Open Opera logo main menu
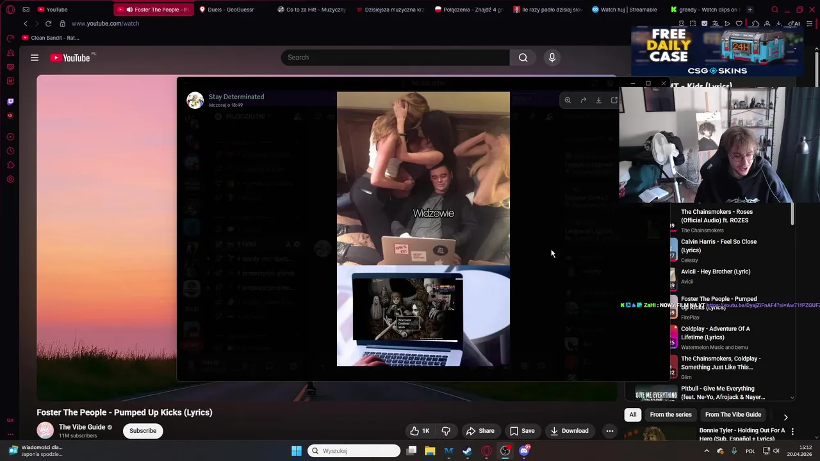The height and width of the screenshot is (461, 820). coord(10,10)
